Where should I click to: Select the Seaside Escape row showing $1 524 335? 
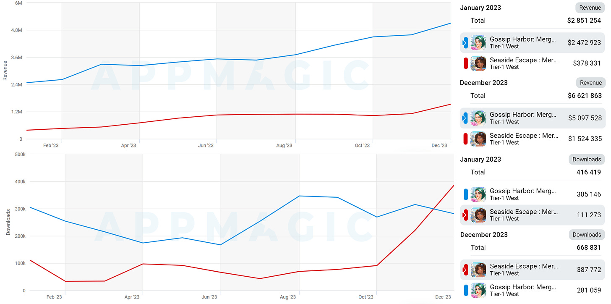(533, 139)
